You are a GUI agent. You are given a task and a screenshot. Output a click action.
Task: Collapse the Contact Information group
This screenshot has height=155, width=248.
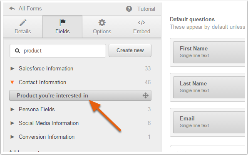tap(12, 82)
